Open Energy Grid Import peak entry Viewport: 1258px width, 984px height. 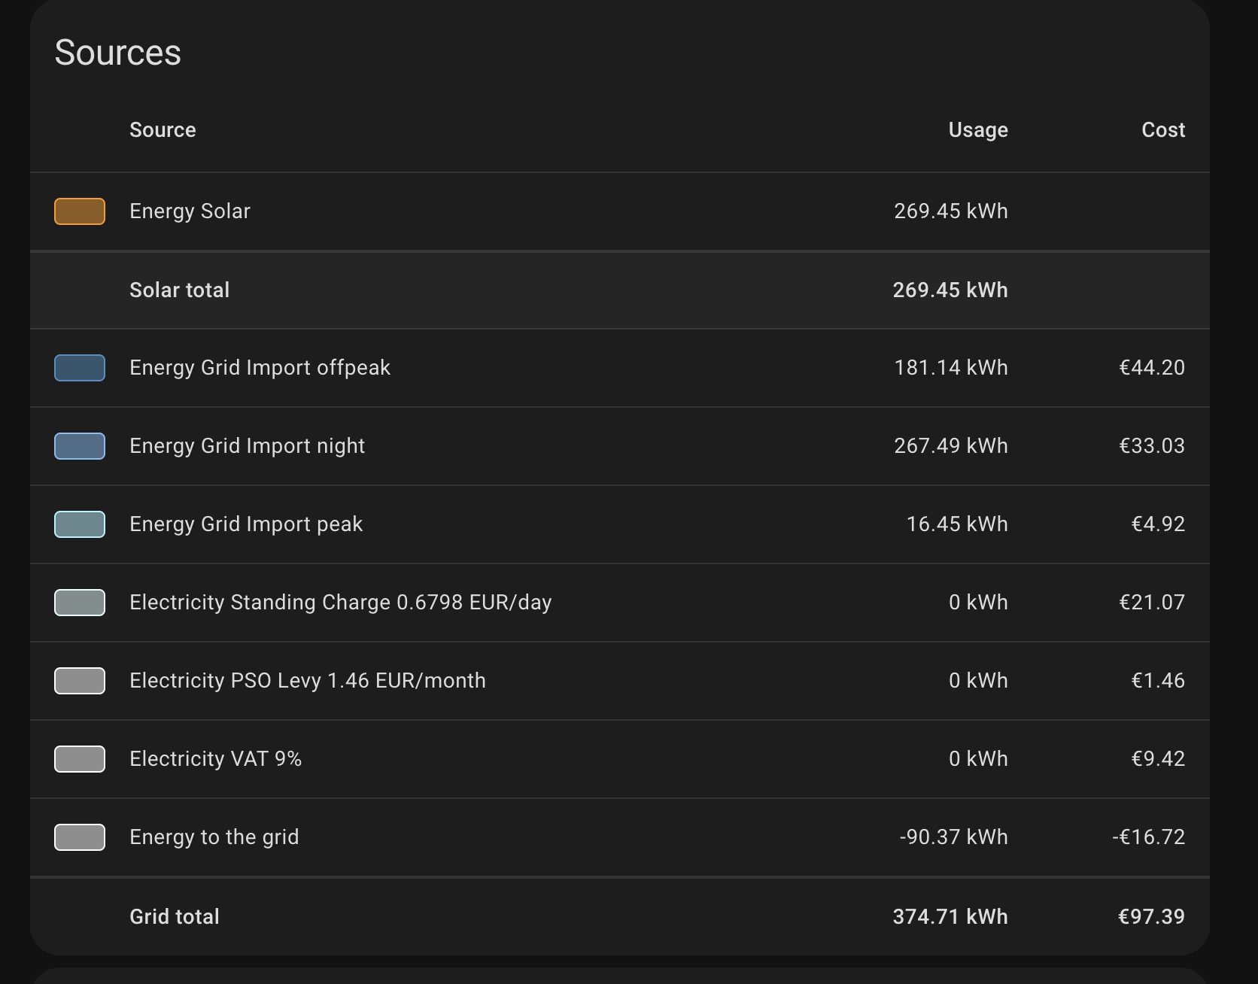pyautogui.click(x=620, y=524)
